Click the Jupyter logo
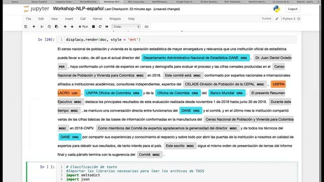This screenshot has width=324, height=182. pyautogui.click(x=36, y=9)
